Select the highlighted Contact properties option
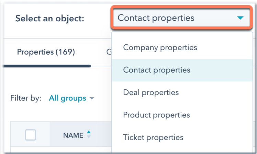The width and height of the screenshot is (257, 154). tap(156, 70)
